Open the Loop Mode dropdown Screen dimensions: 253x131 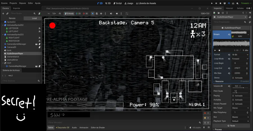(x=240, y=59)
